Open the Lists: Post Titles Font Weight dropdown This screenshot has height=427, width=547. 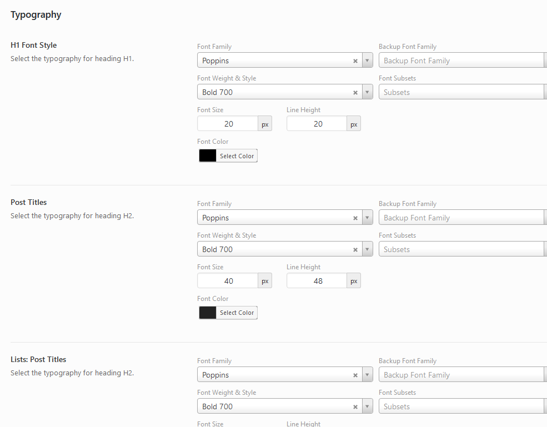[x=367, y=406]
